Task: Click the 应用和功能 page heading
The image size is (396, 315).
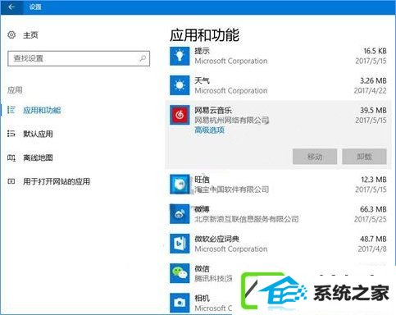Action: pos(204,35)
